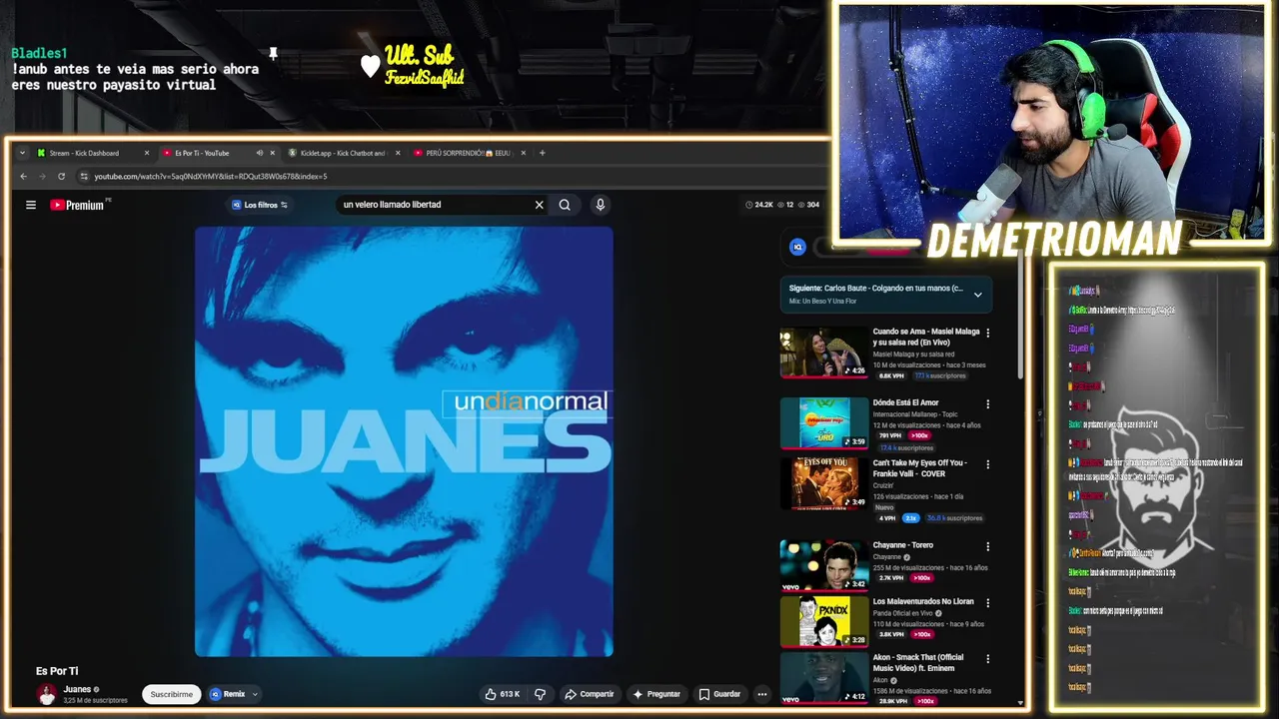This screenshot has width=1279, height=719.
Task: Click the Juanes album art video player
Action: (404, 441)
